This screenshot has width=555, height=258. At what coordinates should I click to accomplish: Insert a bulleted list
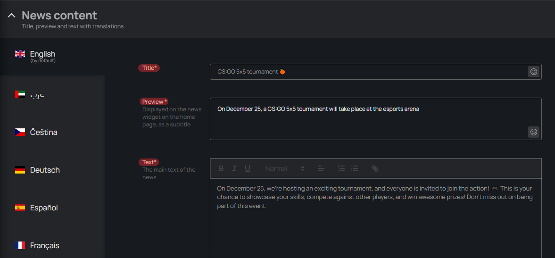(x=355, y=168)
